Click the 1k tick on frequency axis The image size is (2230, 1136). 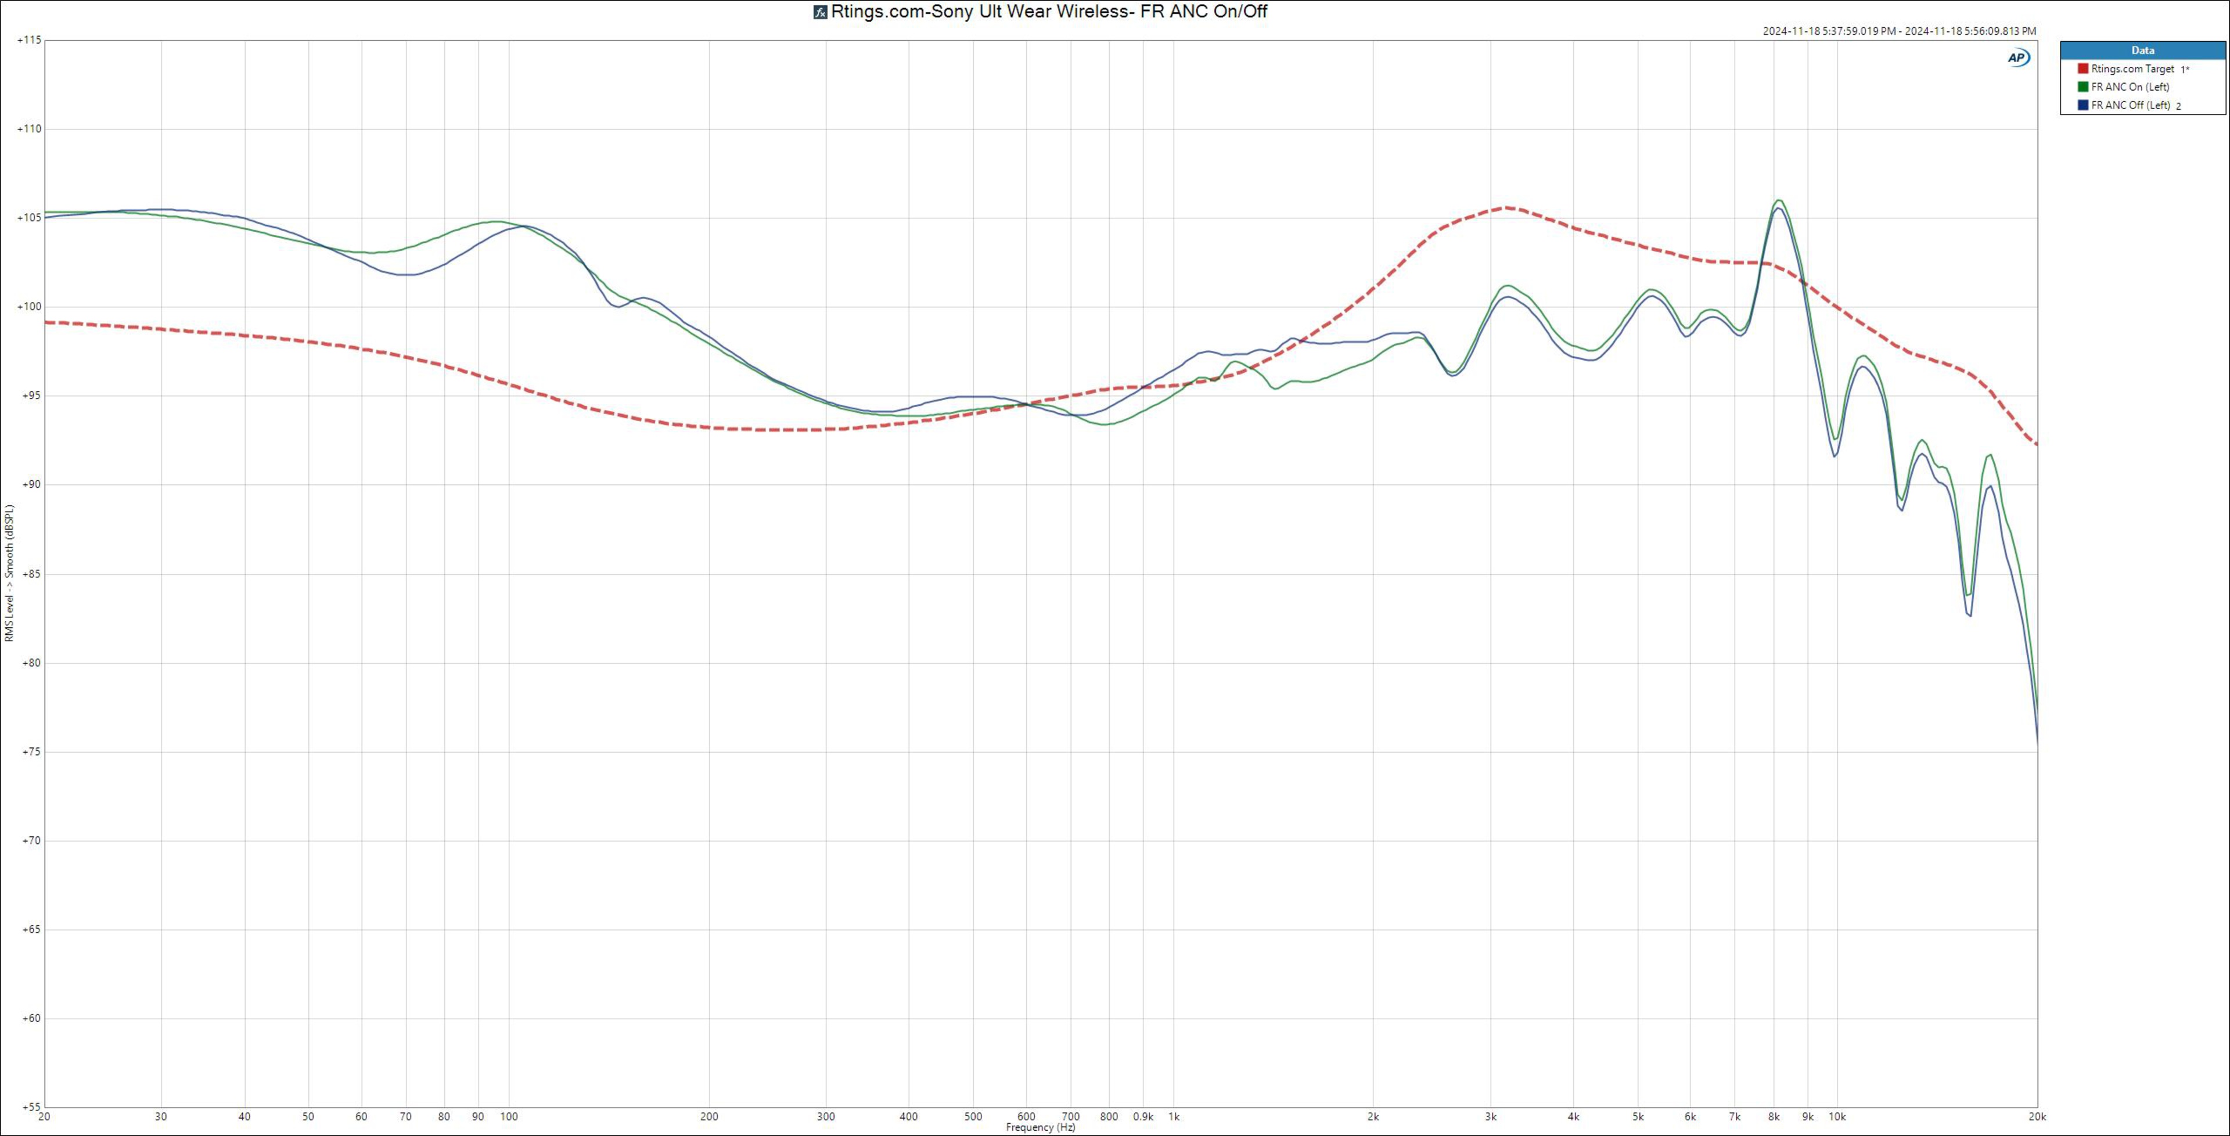(x=1174, y=1117)
